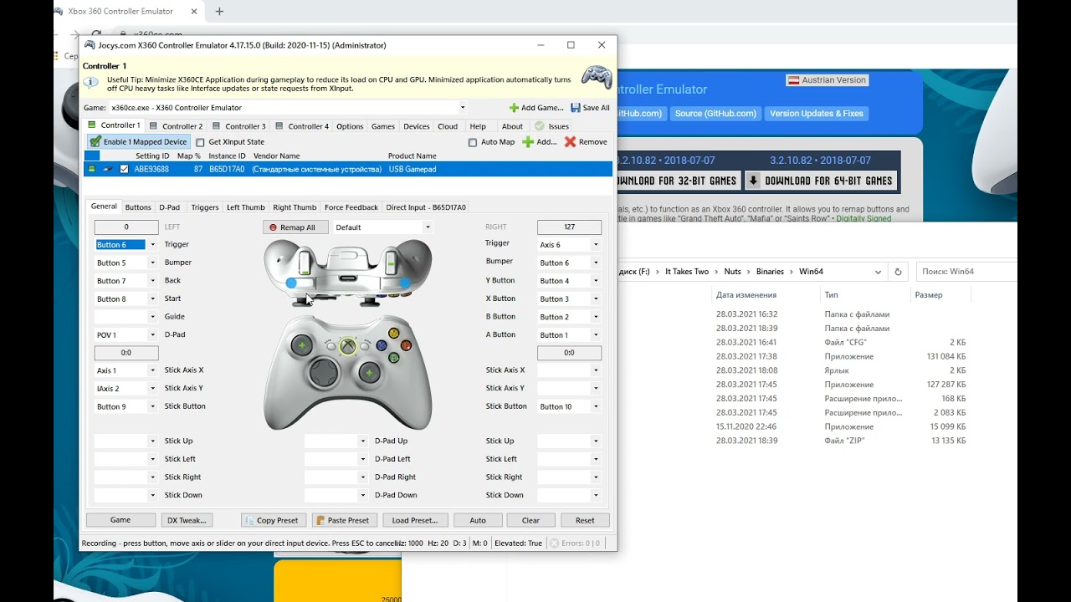Click Download for 64-bit Games on webpage
The height and width of the screenshot is (602, 1071).
pos(821,181)
